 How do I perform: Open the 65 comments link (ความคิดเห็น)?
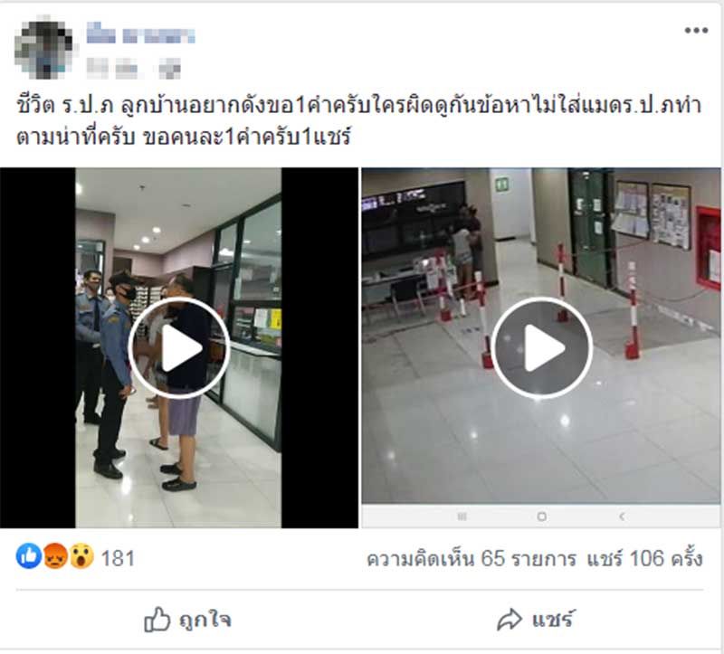(x=471, y=558)
